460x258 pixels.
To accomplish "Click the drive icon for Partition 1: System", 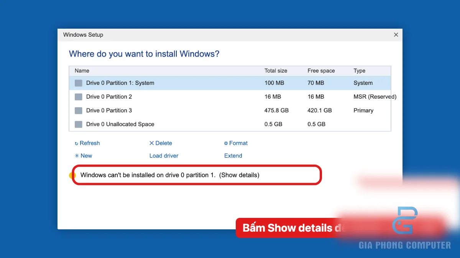I will (x=79, y=83).
